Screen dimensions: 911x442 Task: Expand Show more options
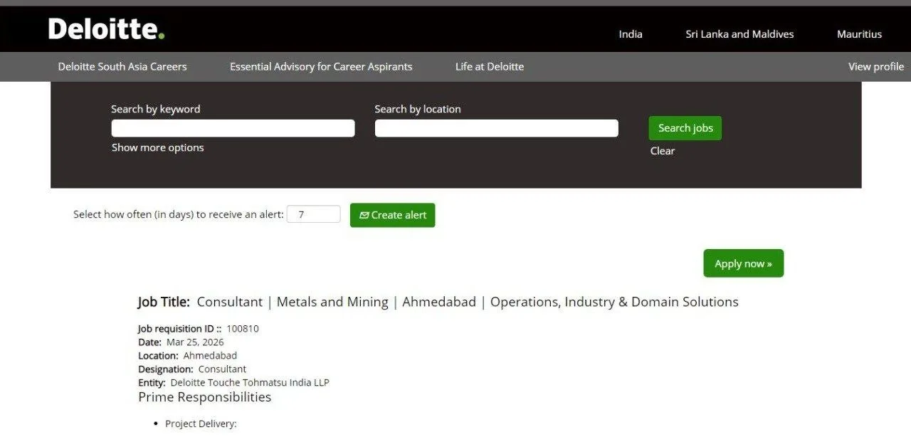click(x=157, y=148)
